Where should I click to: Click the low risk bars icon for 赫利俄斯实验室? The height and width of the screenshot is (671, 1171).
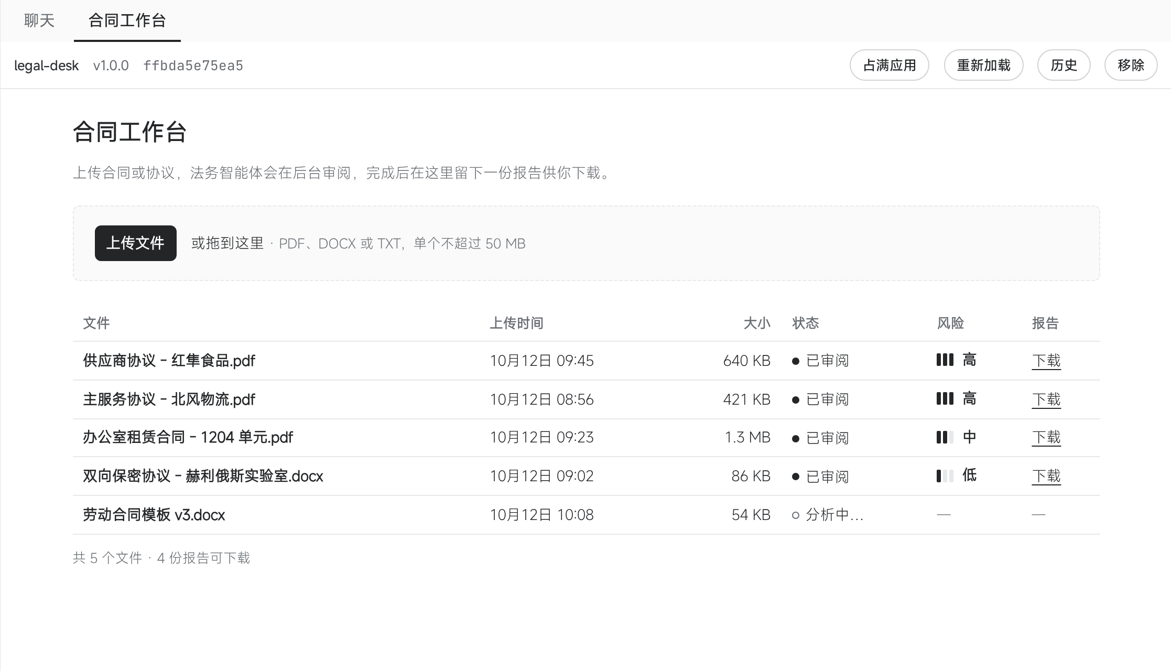click(945, 476)
